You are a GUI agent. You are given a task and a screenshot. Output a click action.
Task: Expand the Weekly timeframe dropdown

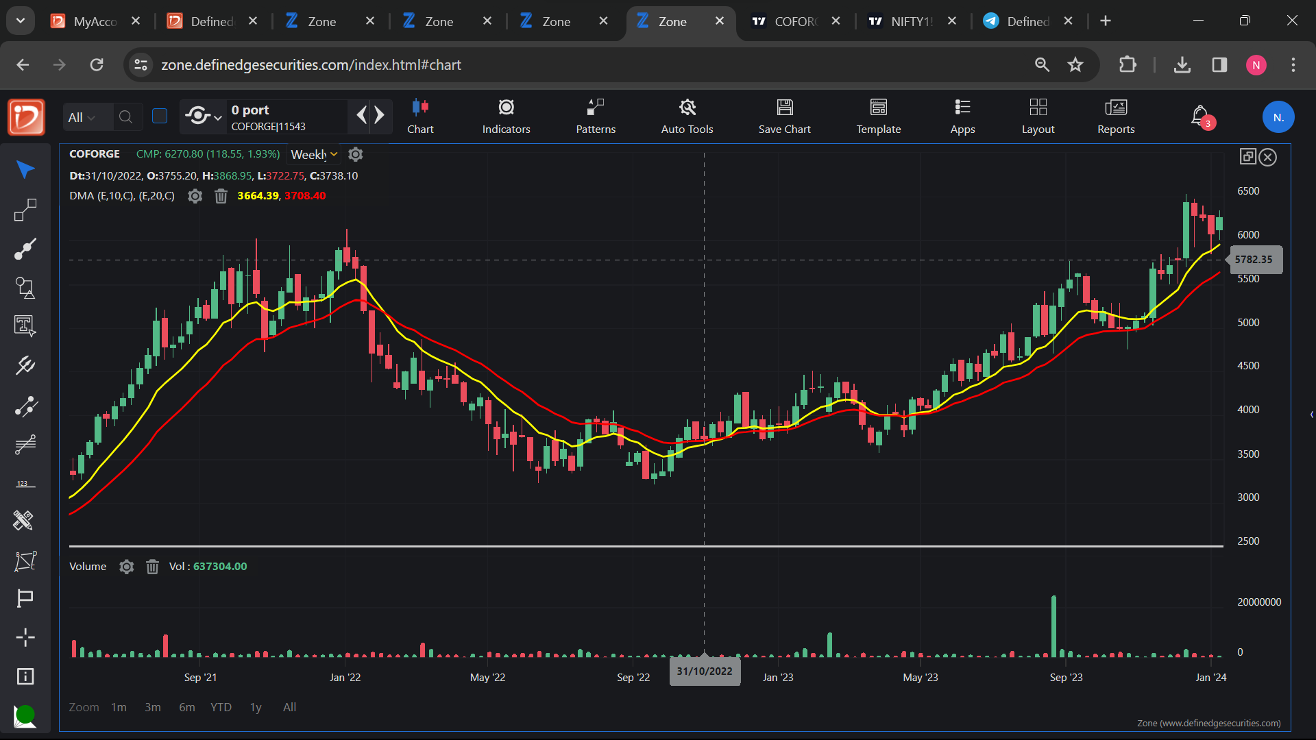[x=315, y=155]
